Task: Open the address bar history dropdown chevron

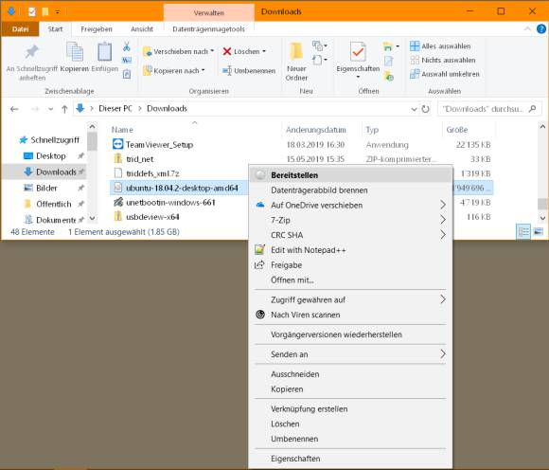Action: click(414, 109)
